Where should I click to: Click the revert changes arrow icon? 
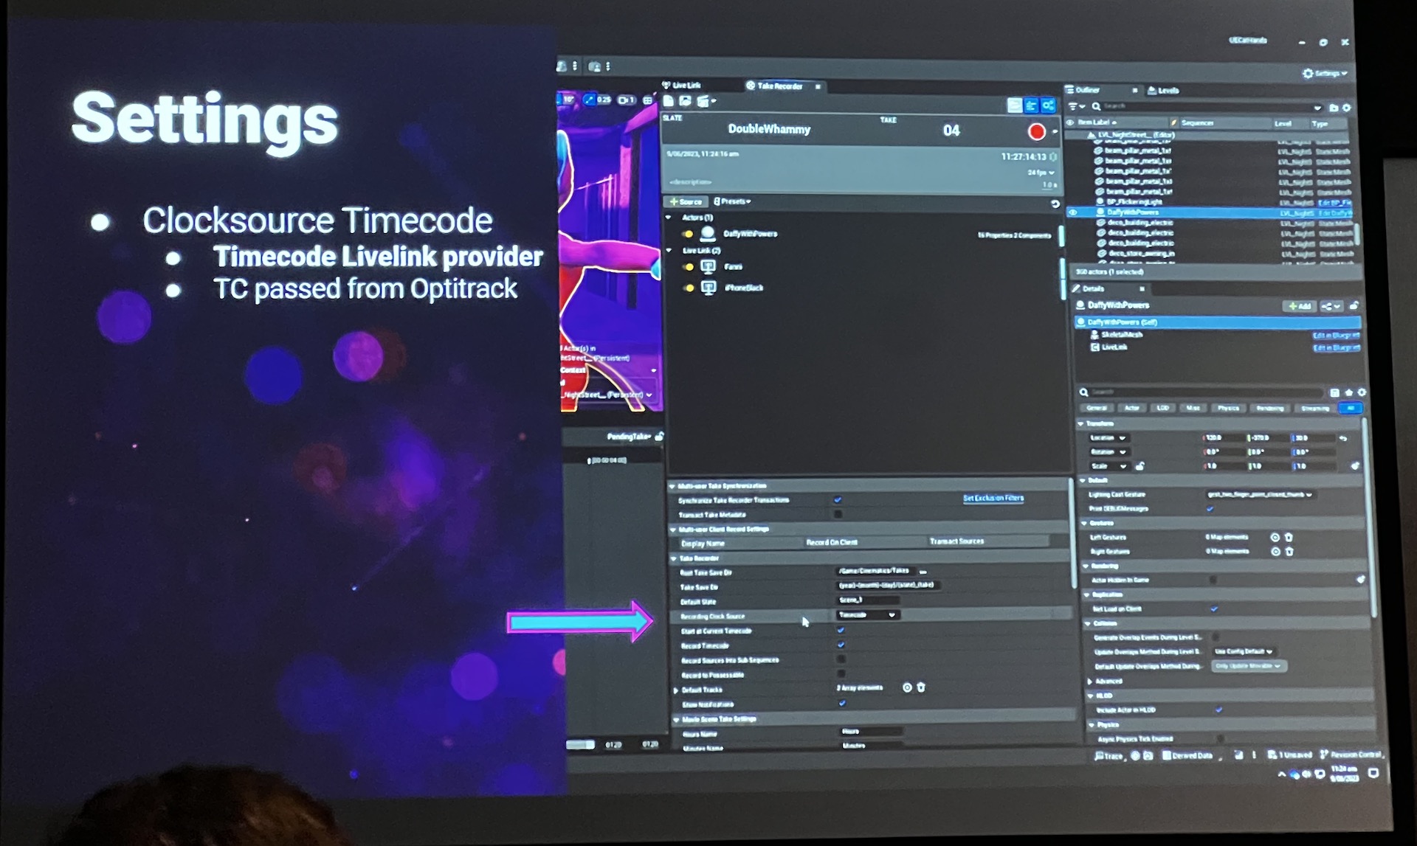(x=1055, y=204)
